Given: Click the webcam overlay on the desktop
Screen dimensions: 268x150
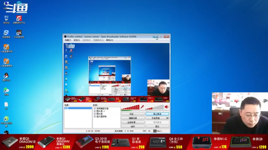Looking at the screenshot, I should 240,113.
